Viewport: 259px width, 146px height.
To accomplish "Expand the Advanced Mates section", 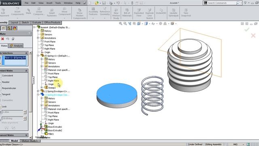I will point(26,135).
